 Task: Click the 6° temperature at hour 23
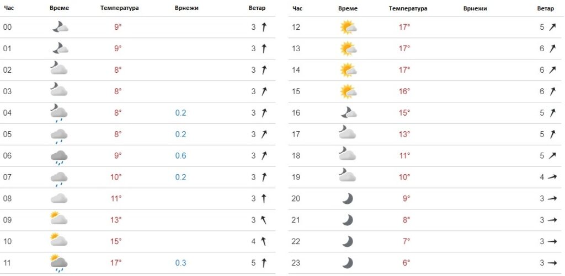(406, 263)
